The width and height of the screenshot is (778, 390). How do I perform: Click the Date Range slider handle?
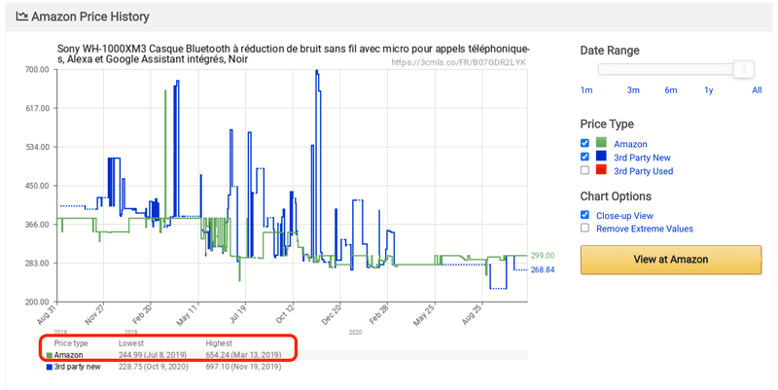click(744, 69)
